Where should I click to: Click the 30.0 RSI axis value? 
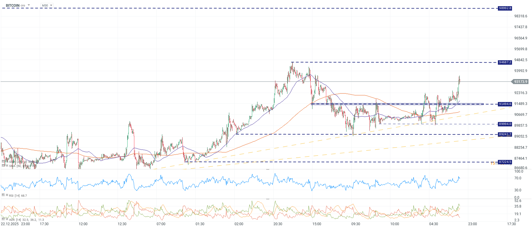(x=518, y=190)
